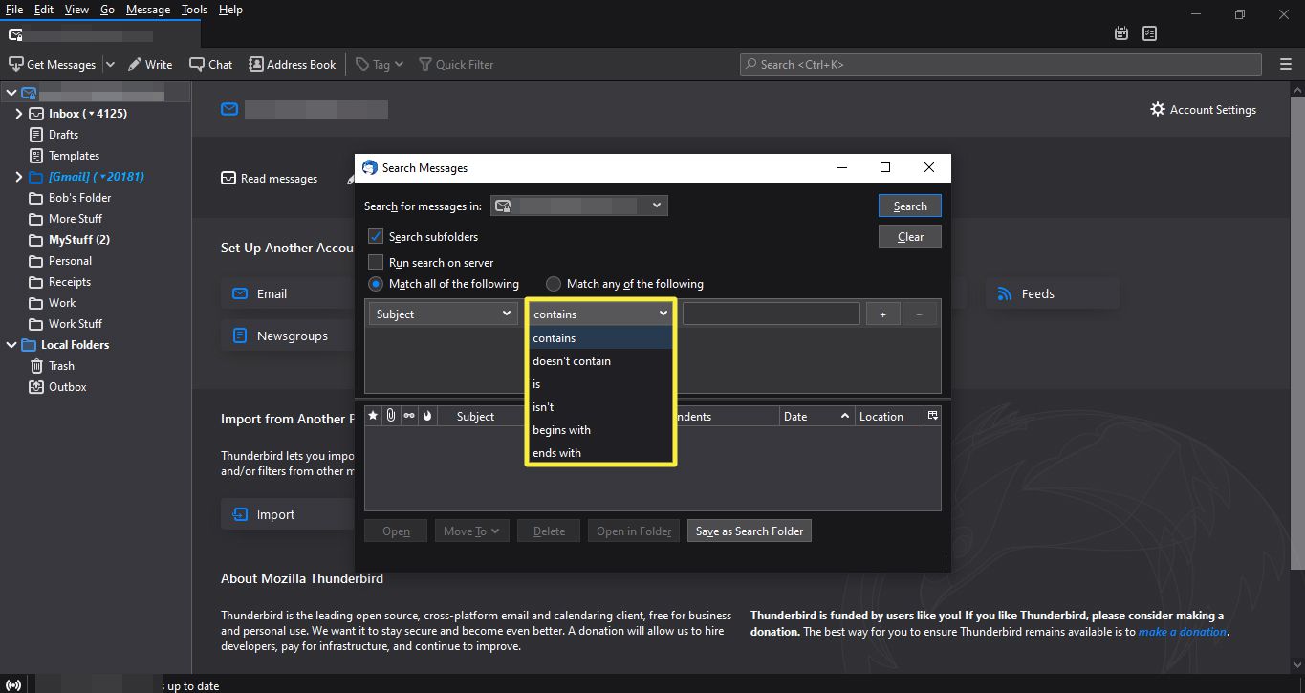Open the File menu

coord(14,10)
